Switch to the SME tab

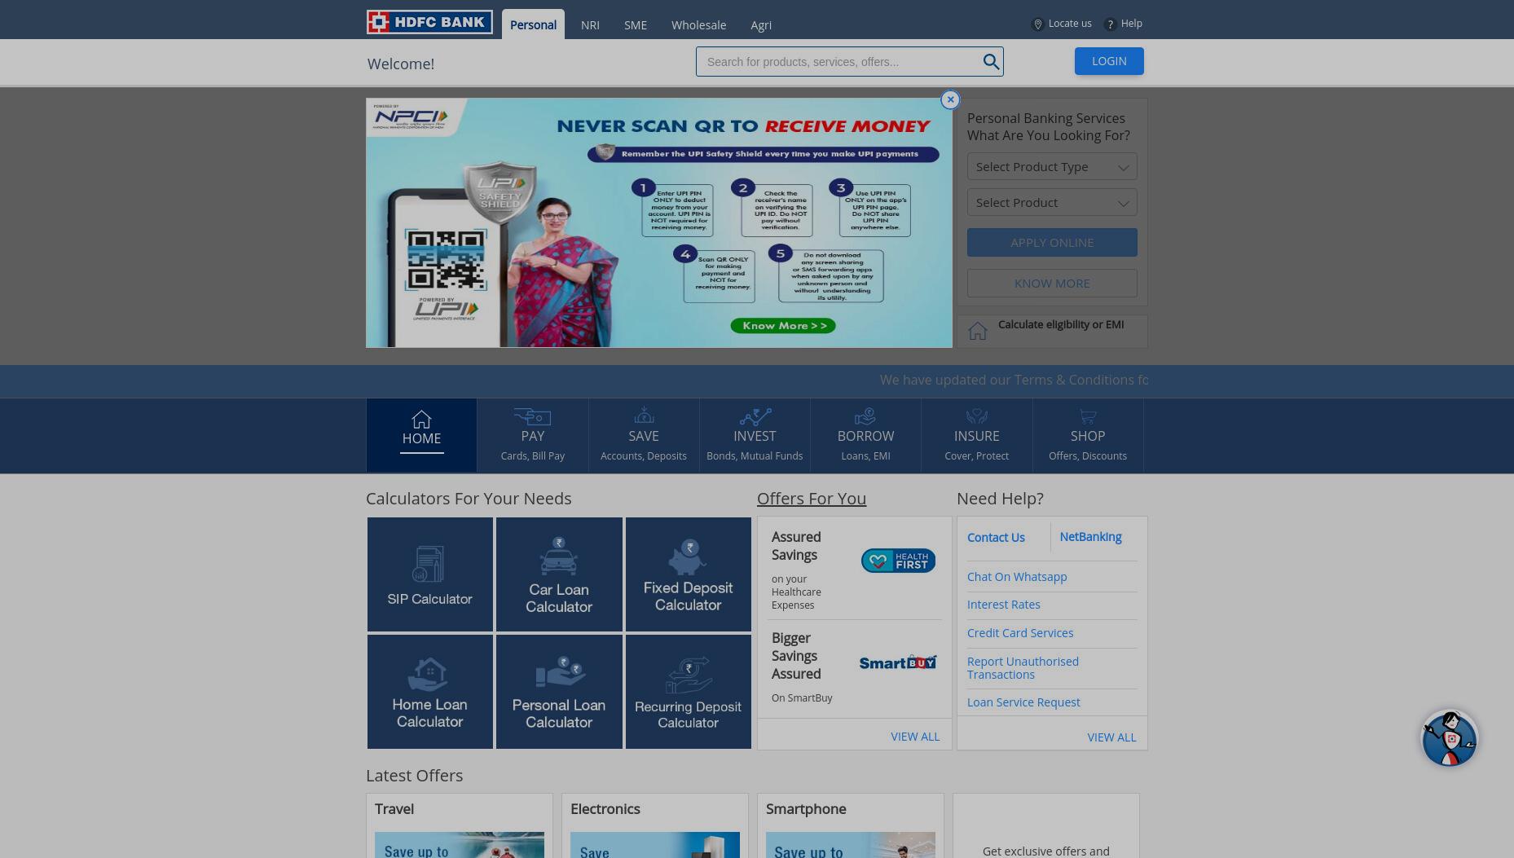[636, 25]
